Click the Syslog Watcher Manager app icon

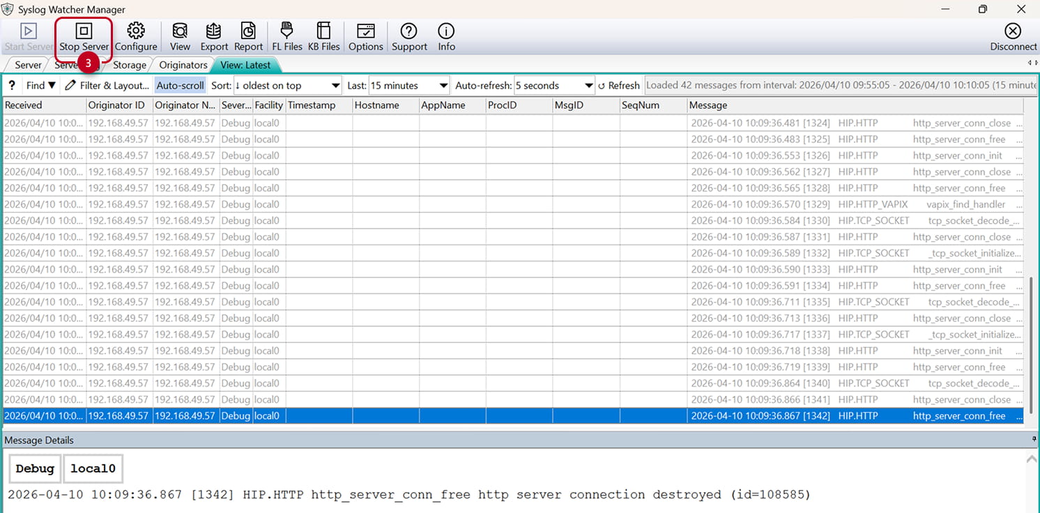(8, 9)
